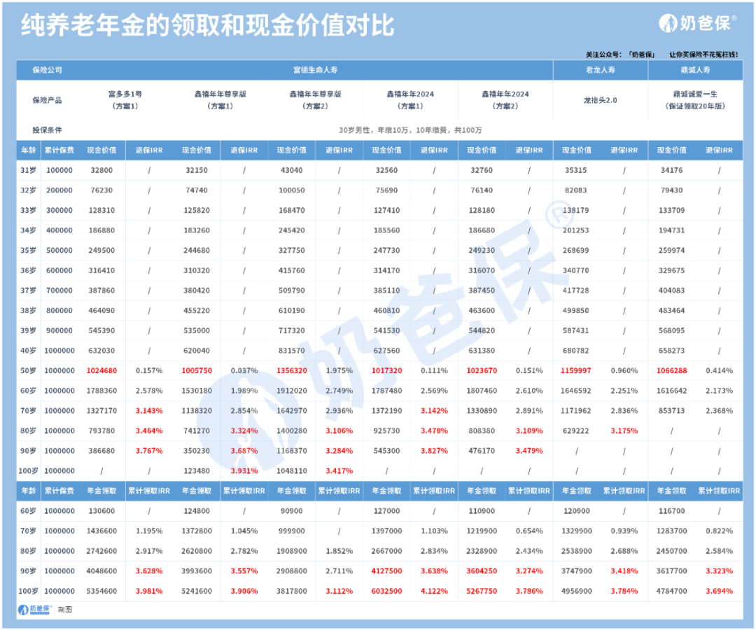Click the 富多多1号 (方案1) product name
756x630 pixels.
(x=125, y=99)
